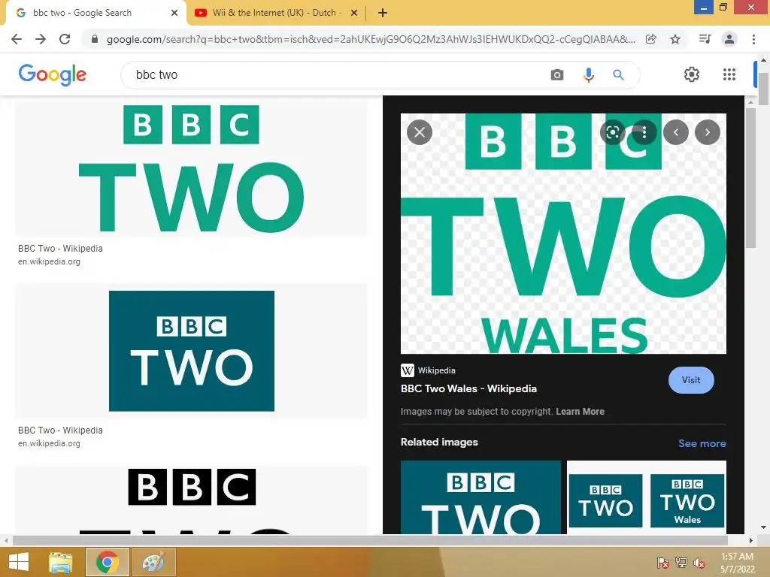This screenshot has height=577, width=770.
Task: Click the browser forward arrow
Action: [41, 39]
